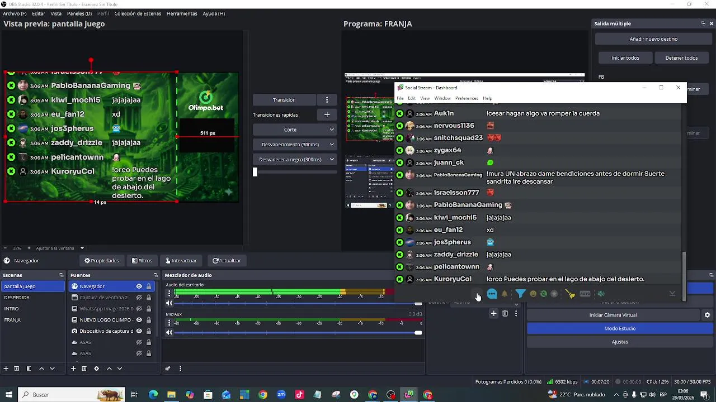Open the Archivo menu in OBS
716x402 pixels.
pos(15,13)
